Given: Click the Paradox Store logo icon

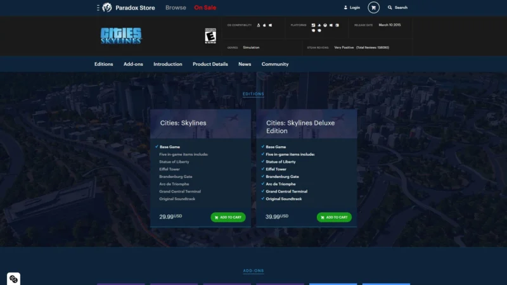Looking at the screenshot, I should pos(107,8).
